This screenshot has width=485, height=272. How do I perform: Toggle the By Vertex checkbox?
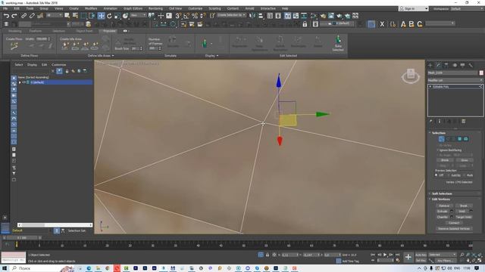coord(438,145)
